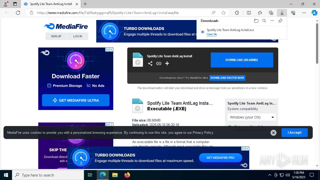The width and height of the screenshot is (320, 180).
Task: Click the taskbar clock showing 1:50 PM
Action: click(x=299, y=175)
